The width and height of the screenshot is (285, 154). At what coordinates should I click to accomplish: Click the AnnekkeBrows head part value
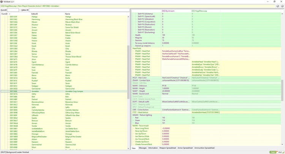[x=206, y=67]
